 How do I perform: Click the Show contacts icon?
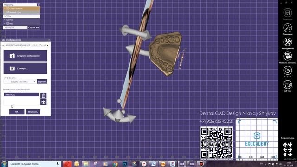pos(288,56)
